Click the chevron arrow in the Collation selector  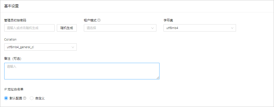(73, 47)
